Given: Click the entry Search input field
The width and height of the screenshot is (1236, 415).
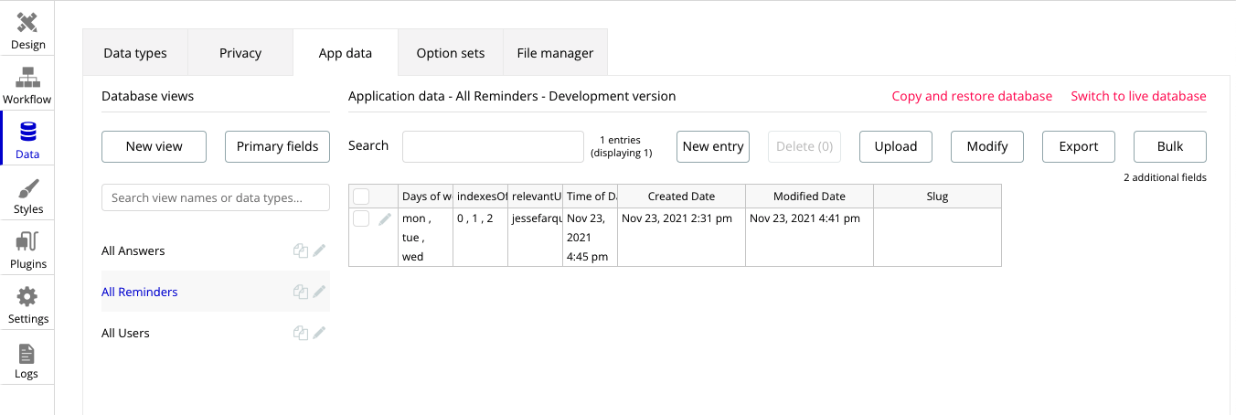Looking at the screenshot, I should point(493,146).
